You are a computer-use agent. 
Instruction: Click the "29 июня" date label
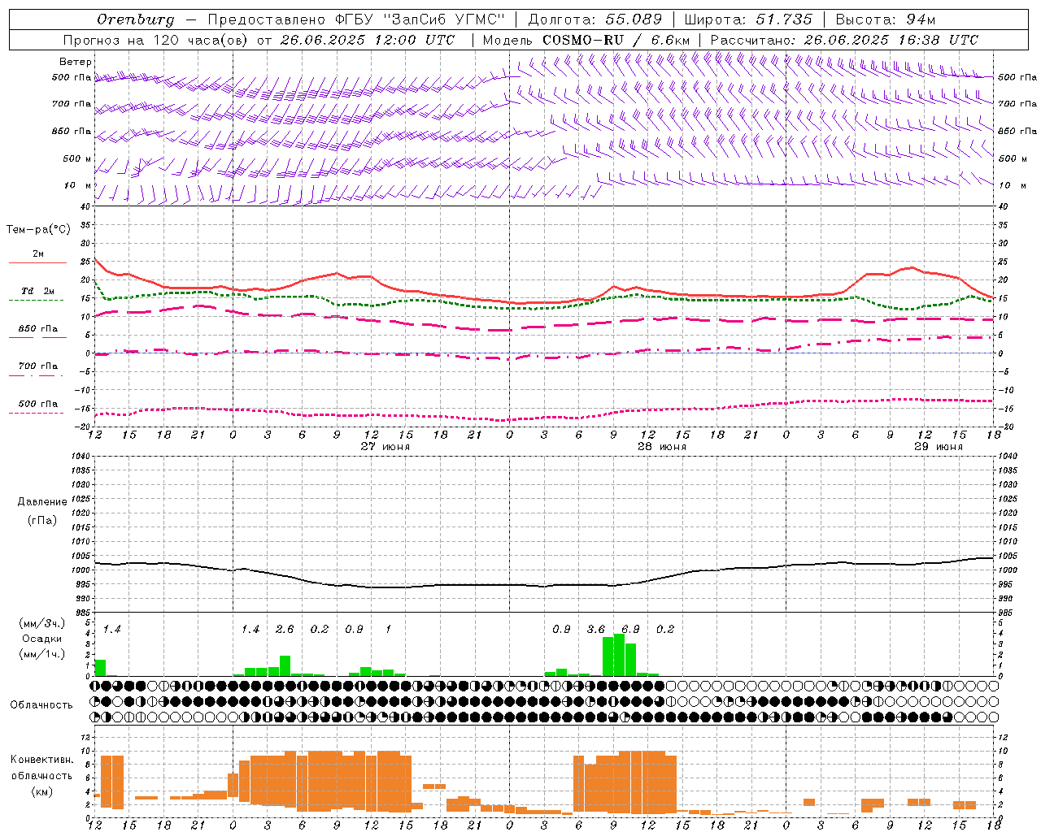tap(939, 447)
